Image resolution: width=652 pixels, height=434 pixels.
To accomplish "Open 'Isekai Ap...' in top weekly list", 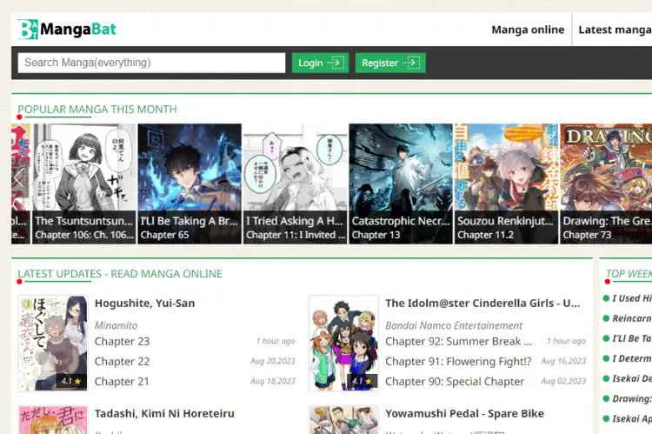I will click(x=632, y=418).
